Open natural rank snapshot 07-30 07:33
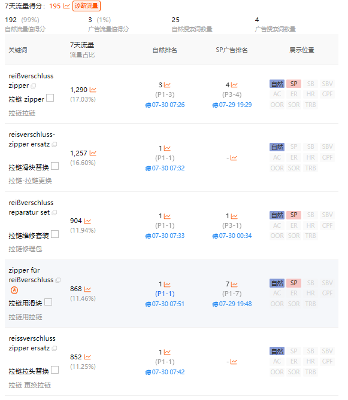Screen dimensions: 348x400 pos(165,236)
